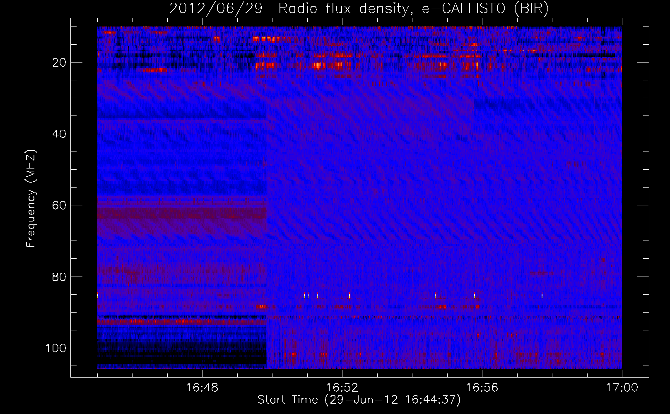Click the 'Start Time (29-Jun-12 16:44:37)' axis label

[x=359, y=400]
